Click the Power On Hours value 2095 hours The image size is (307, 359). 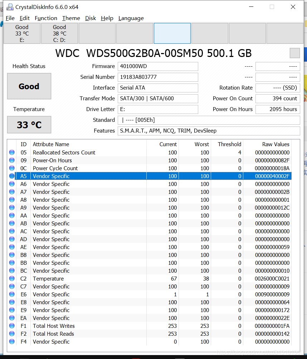click(x=278, y=109)
